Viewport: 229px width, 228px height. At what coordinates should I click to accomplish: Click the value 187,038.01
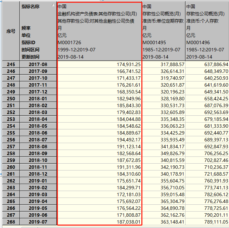(128, 222)
